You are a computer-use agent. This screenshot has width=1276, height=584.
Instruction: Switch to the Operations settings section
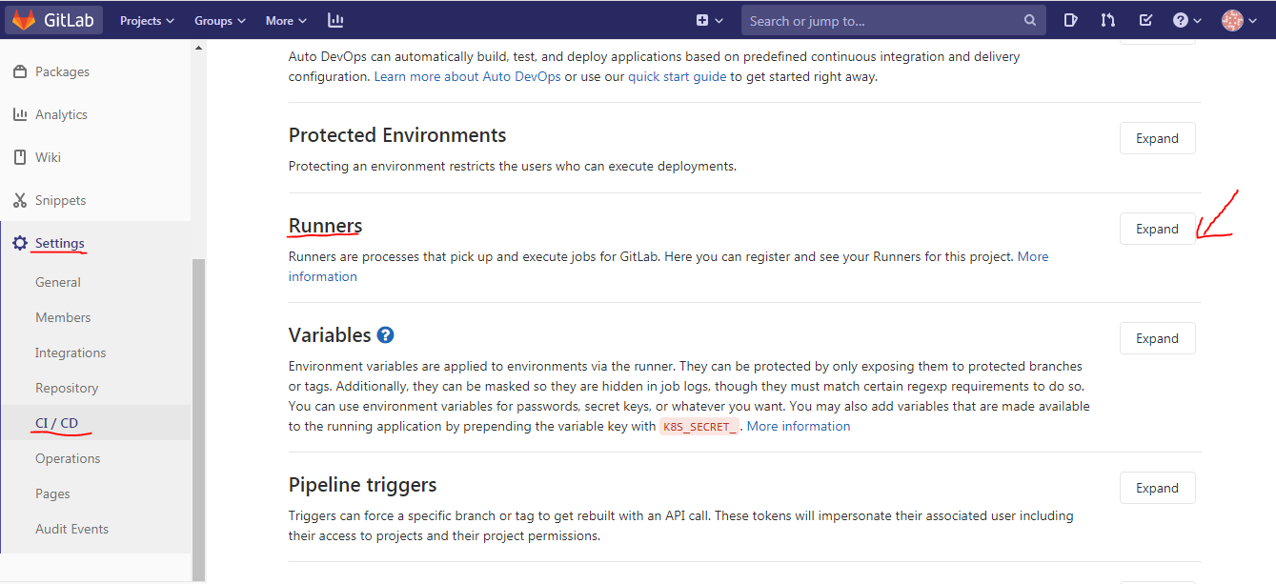pos(68,458)
